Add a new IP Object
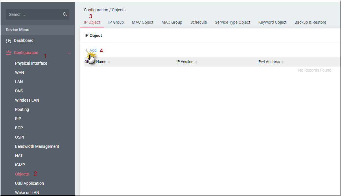 (91, 50)
